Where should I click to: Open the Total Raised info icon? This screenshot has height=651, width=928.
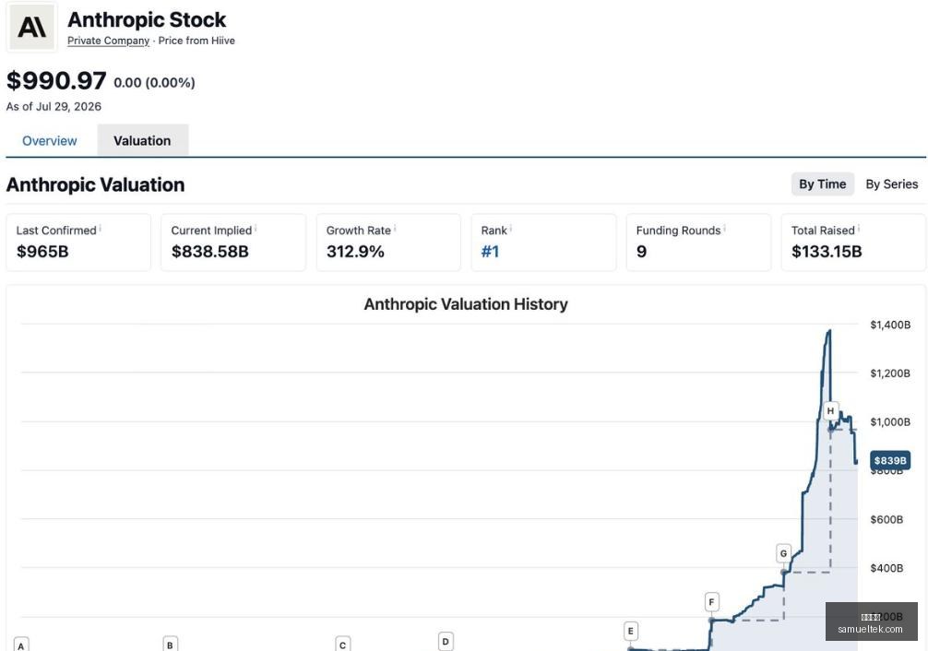coord(859,228)
